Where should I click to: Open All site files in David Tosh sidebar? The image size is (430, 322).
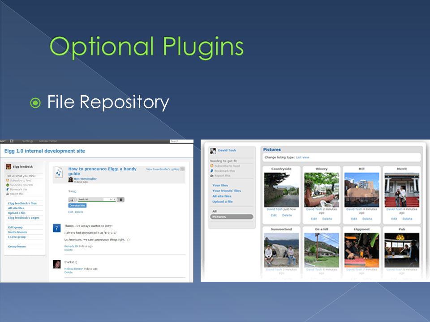(x=222, y=196)
